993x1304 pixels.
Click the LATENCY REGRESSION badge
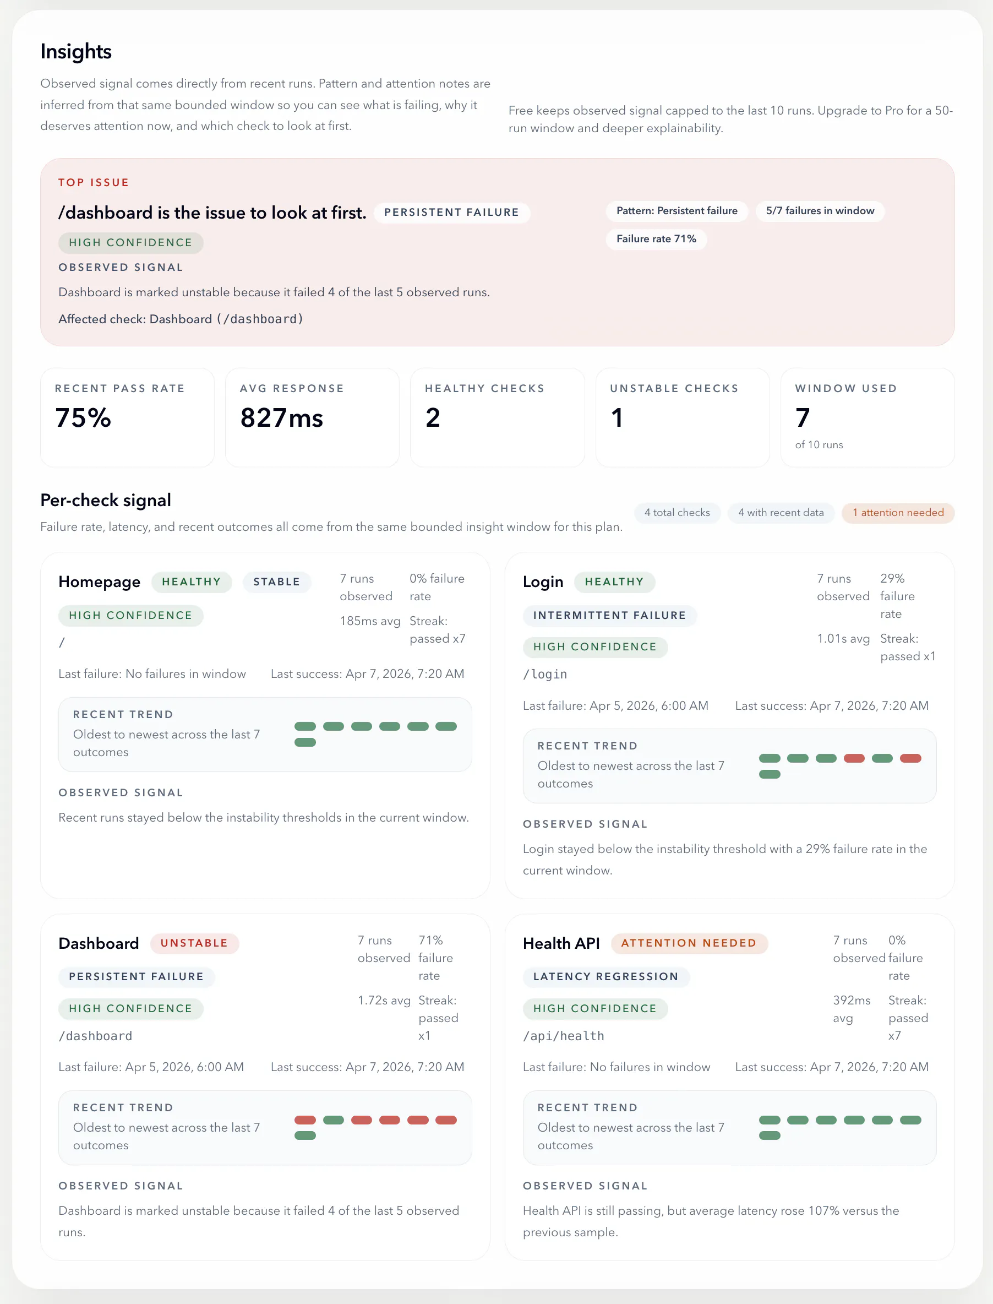(x=606, y=977)
